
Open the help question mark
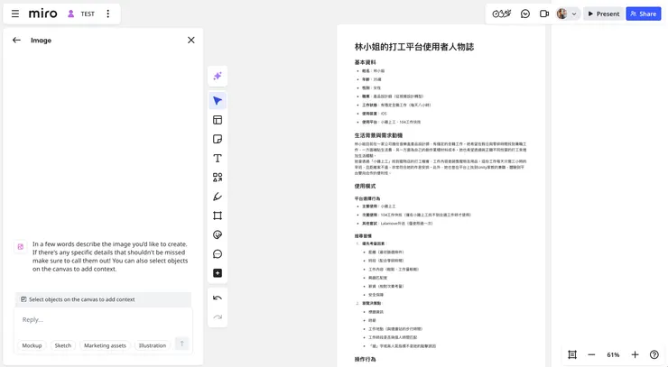tap(654, 354)
